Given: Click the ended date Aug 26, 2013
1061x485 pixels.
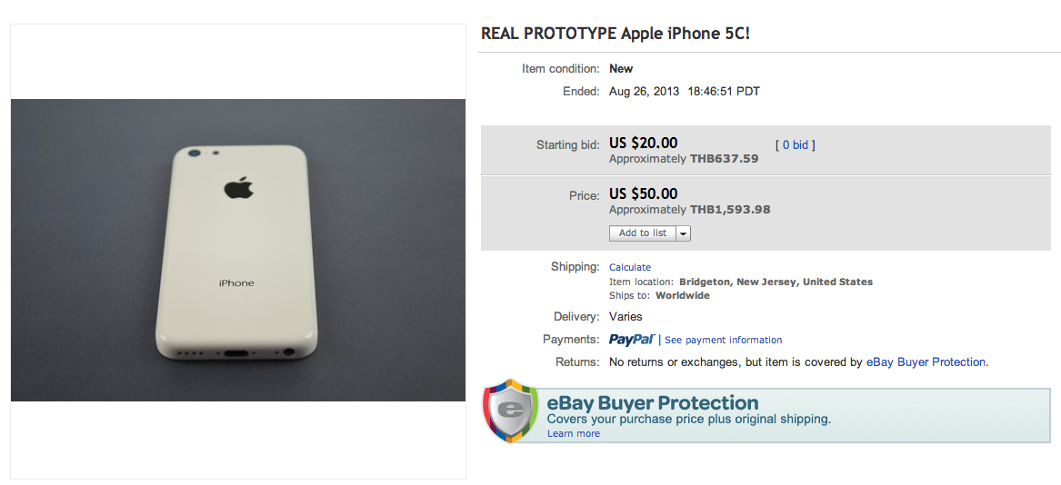Looking at the screenshot, I should pyautogui.click(x=644, y=92).
